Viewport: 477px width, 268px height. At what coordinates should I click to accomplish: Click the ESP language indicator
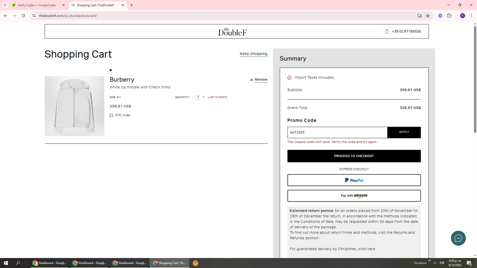(x=442, y=263)
